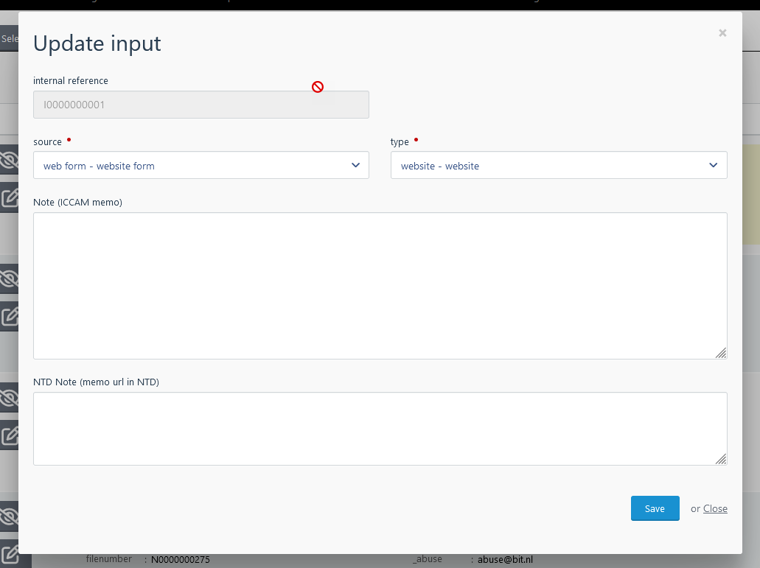The width and height of the screenshot is (760, 568).
Task: Click inside the Note (ICCAM memo) text area
Action: (380, 285)
